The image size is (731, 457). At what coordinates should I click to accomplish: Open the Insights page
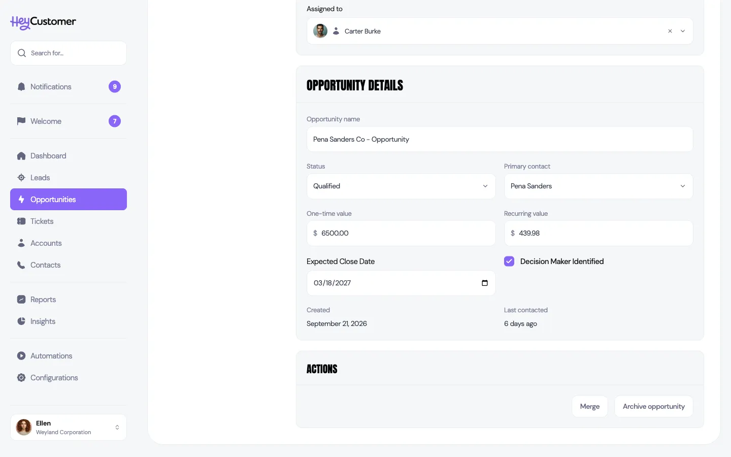coord(69,321)
